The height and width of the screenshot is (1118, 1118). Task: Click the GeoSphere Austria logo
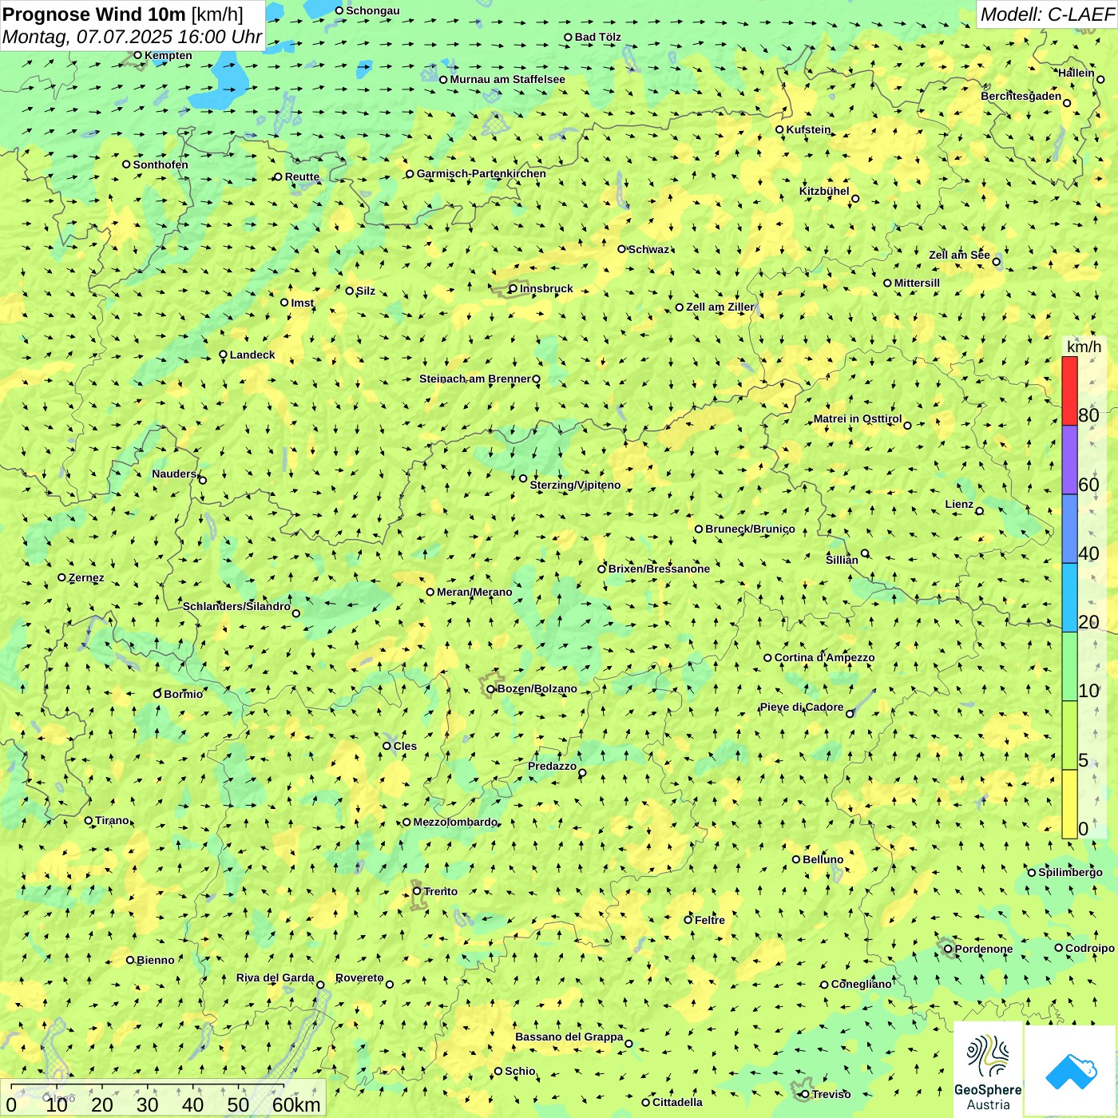(x=988, y=1070)
